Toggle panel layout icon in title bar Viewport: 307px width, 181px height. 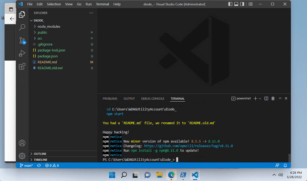coord(236,4)
